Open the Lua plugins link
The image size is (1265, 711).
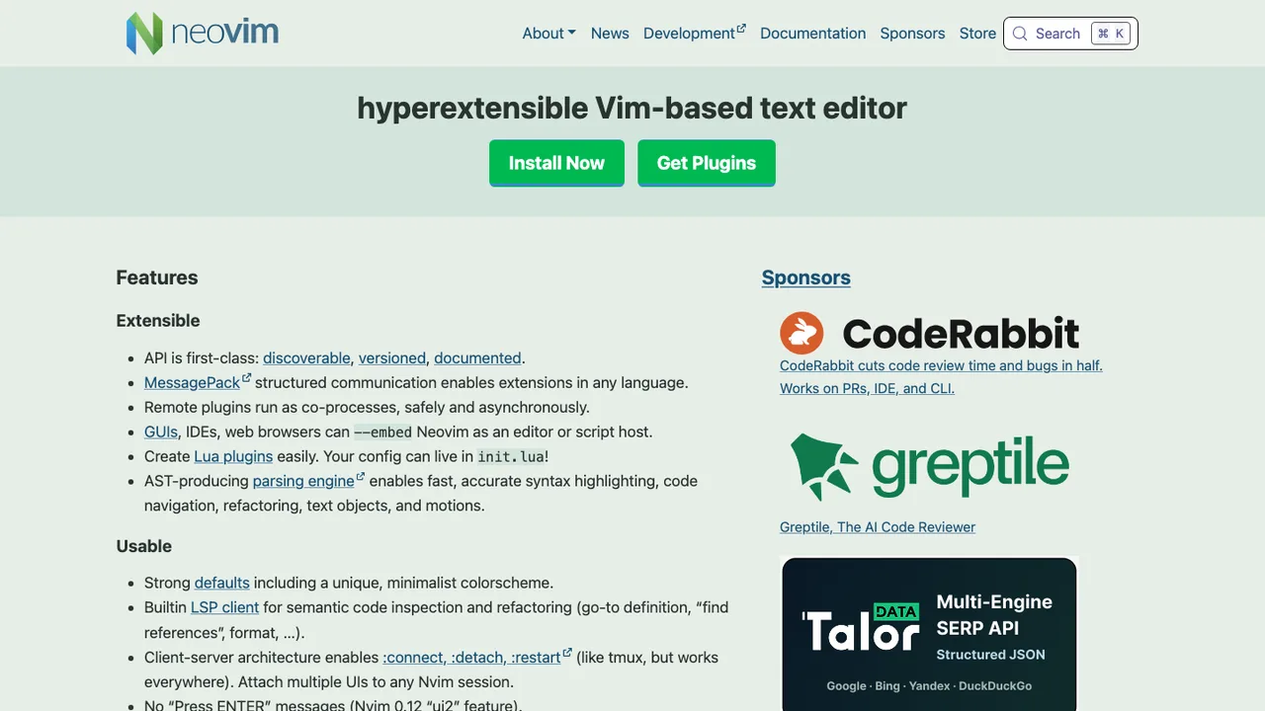(233, 456)
